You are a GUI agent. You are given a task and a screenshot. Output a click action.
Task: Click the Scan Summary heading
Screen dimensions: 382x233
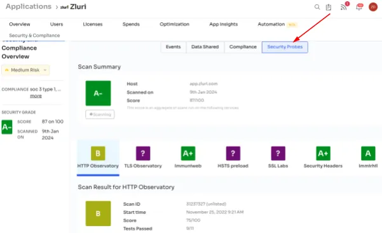tap(99, 67)
